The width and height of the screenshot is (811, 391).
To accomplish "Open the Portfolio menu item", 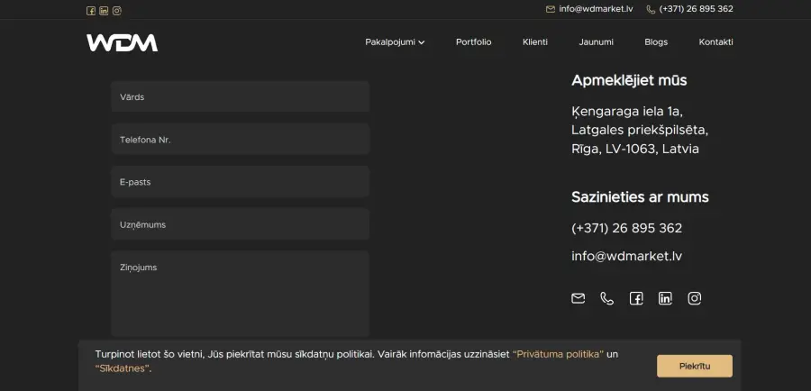I will 473,42.
